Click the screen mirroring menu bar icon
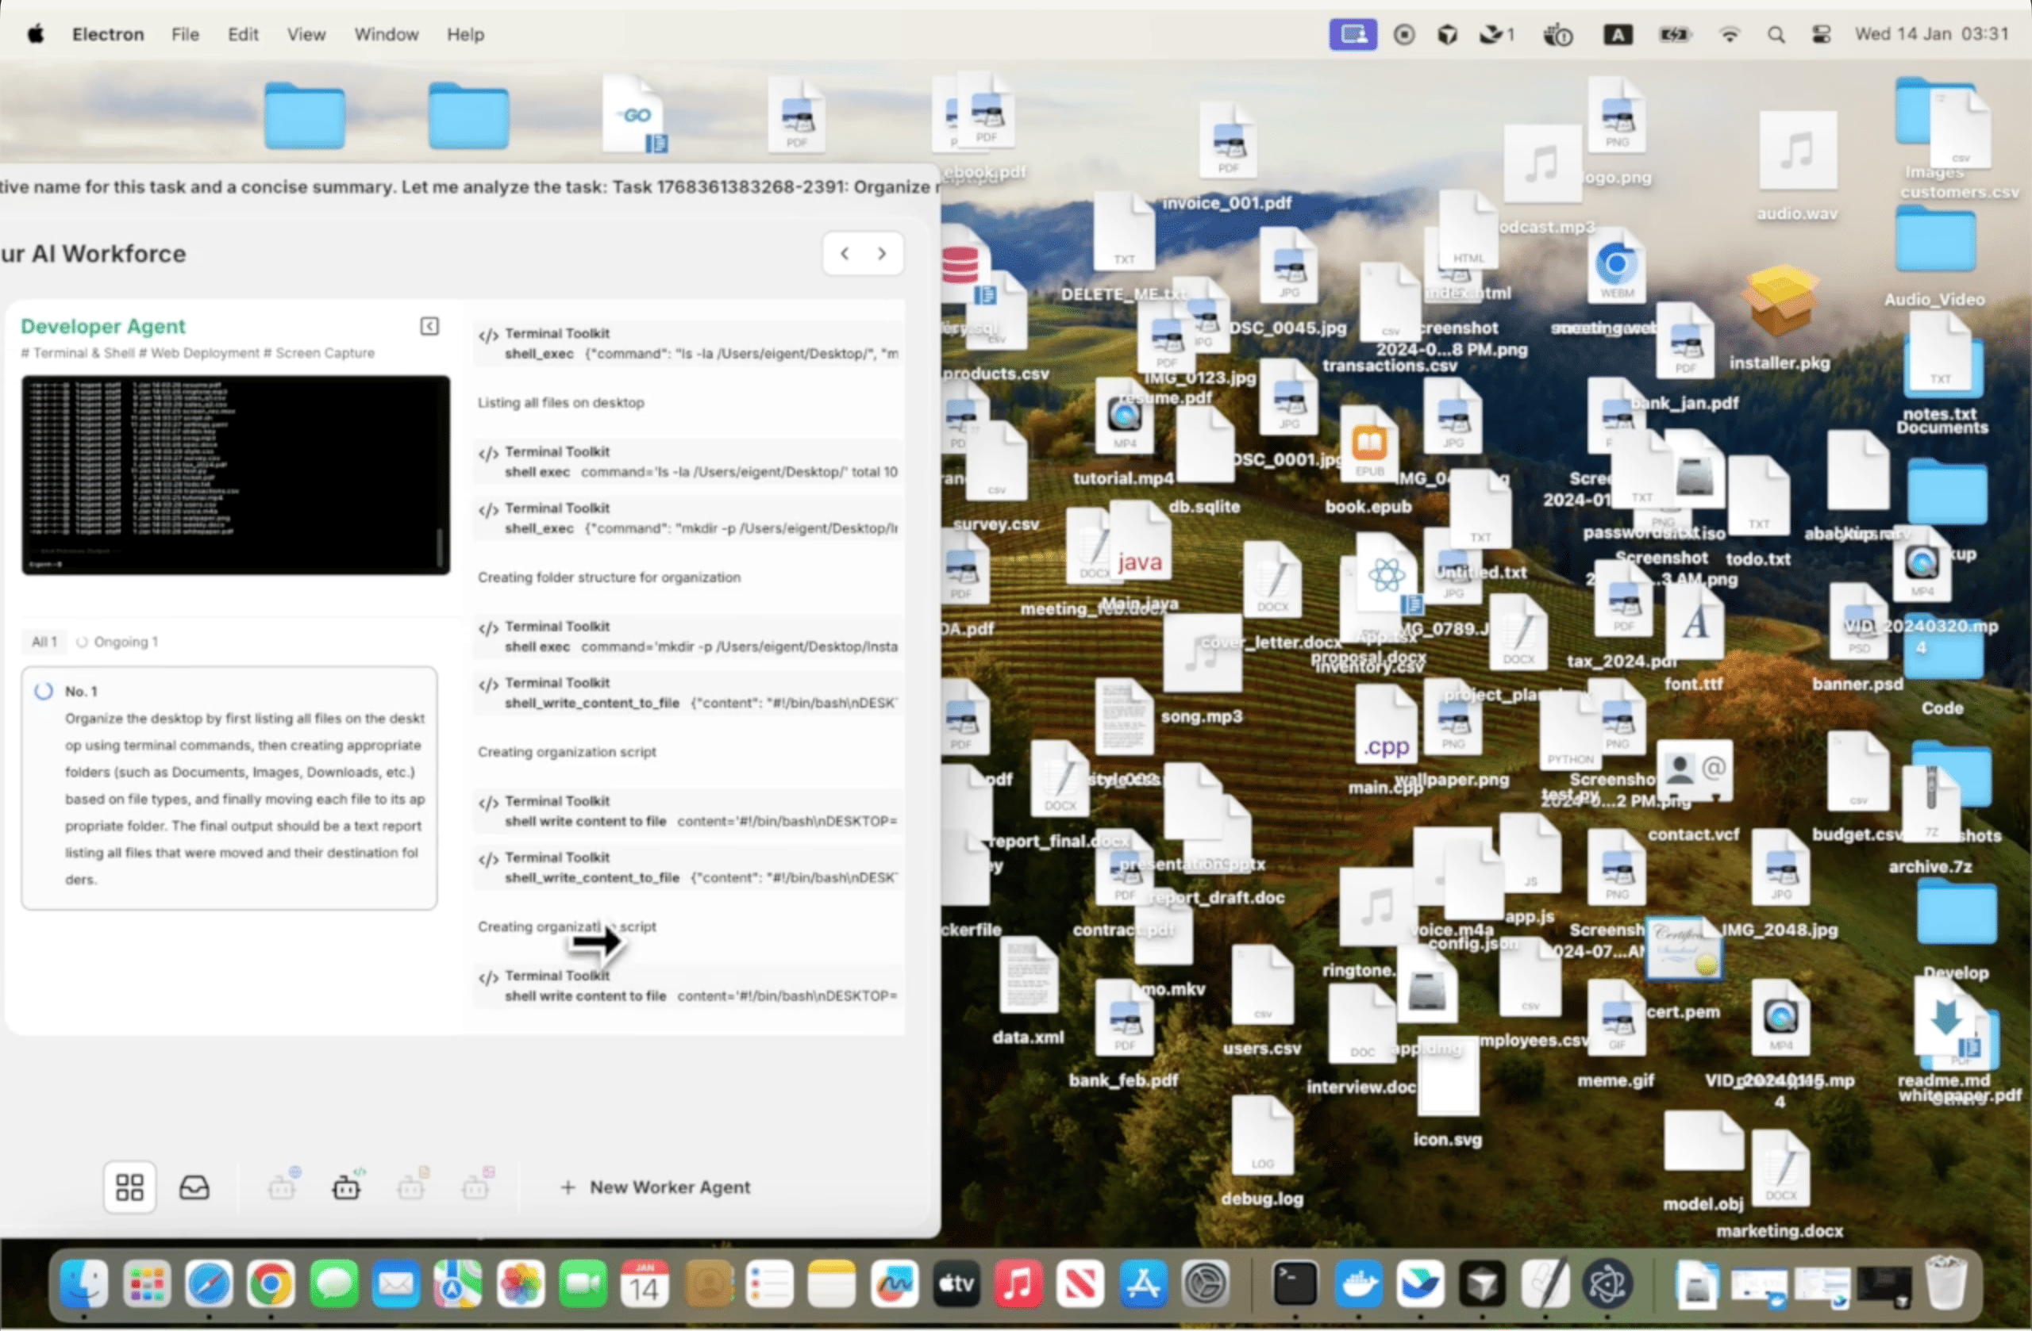 [x=1353, y=34]
